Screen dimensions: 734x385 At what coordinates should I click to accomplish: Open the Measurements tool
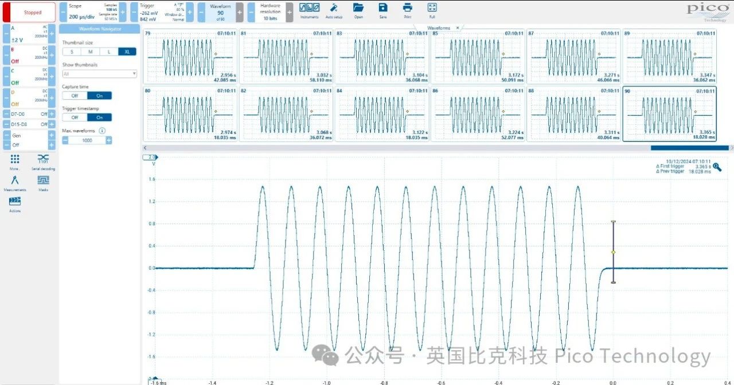tap(15, 182)
